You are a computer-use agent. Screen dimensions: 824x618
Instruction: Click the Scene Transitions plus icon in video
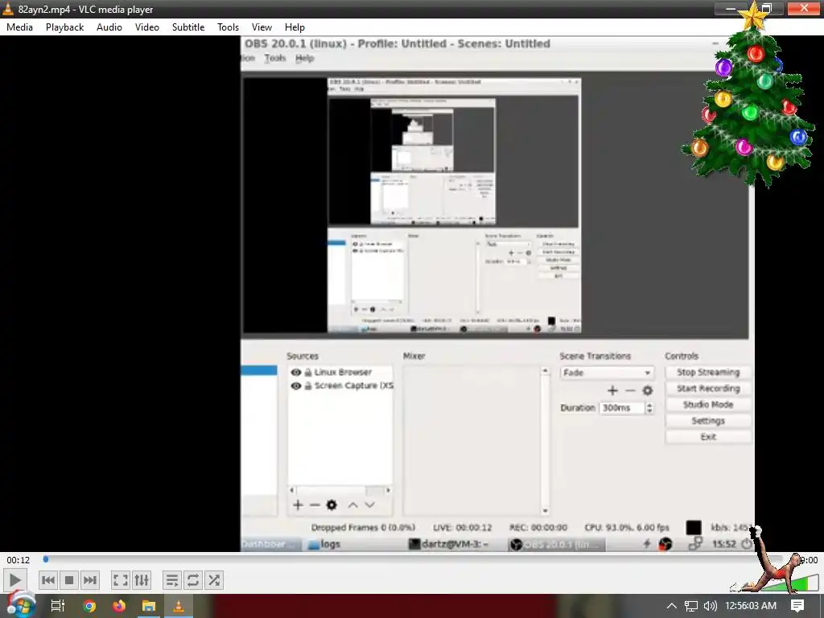[x=612, y=390]
